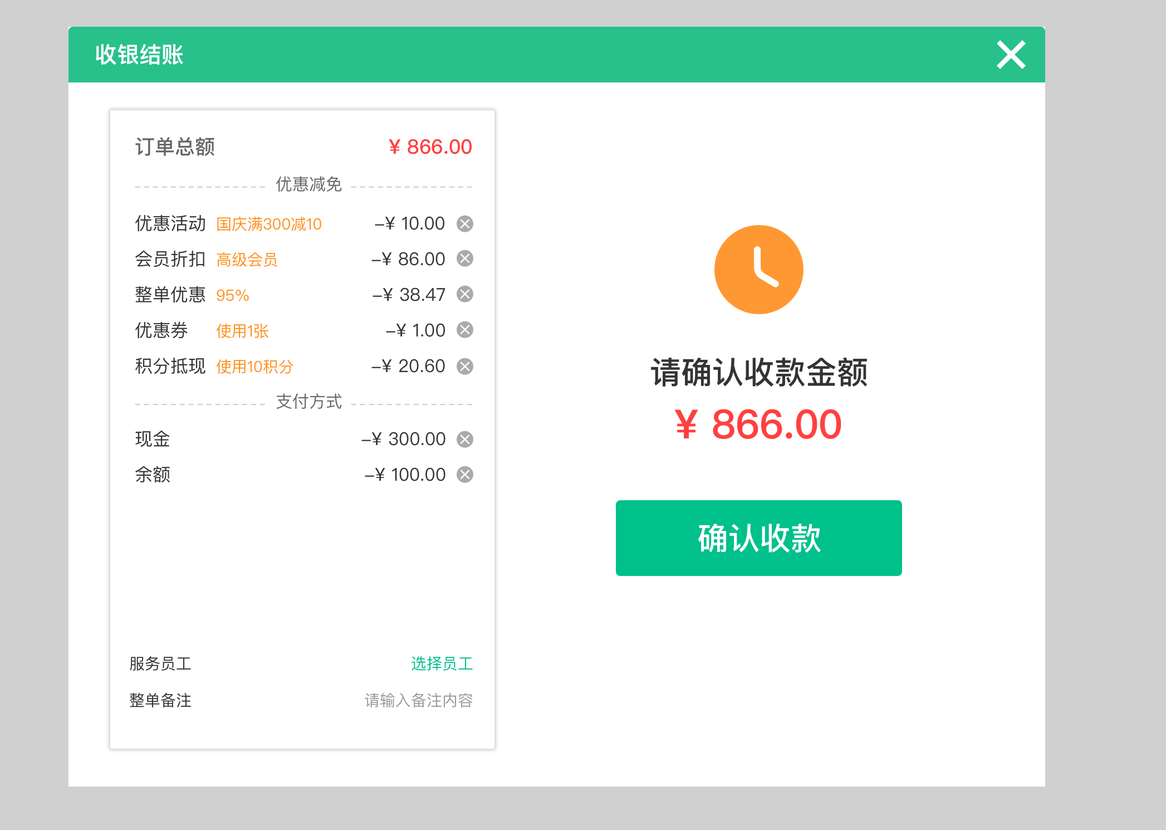Remove the 积分抵现 points deduction
This screenshot has width=1166, height=830.
tap(466, 366)
